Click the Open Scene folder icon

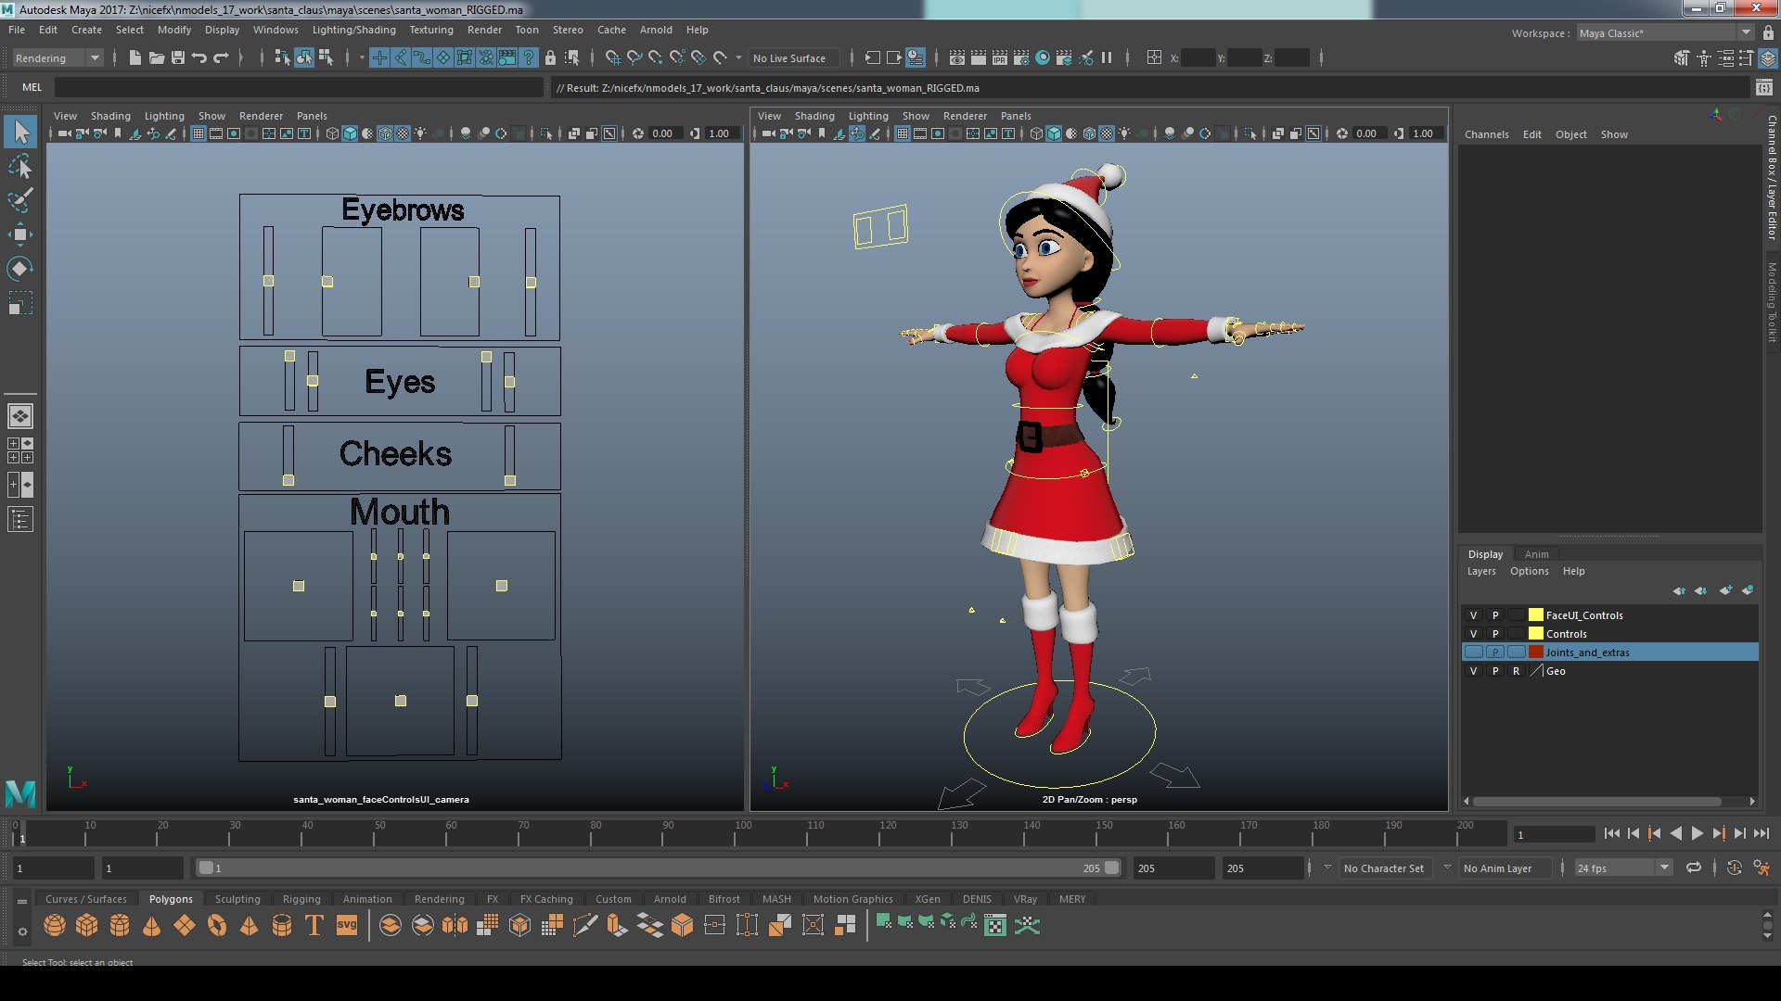click(156, 57)
